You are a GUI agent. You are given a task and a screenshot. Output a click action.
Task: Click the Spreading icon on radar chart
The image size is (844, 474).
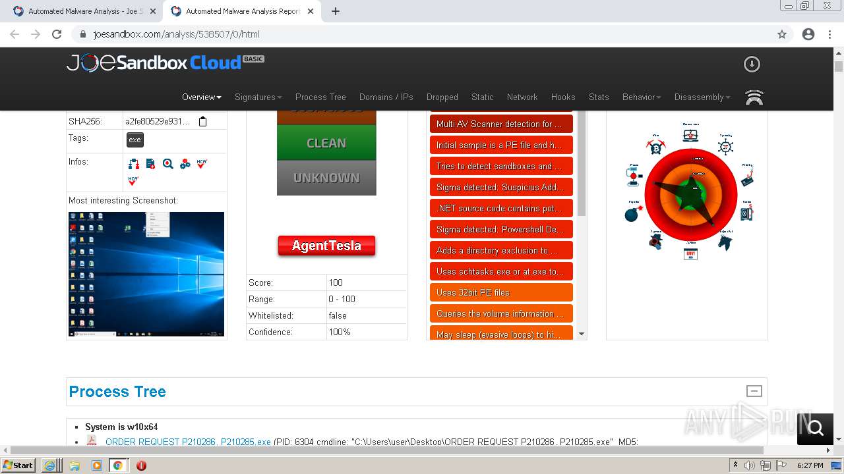725,145
